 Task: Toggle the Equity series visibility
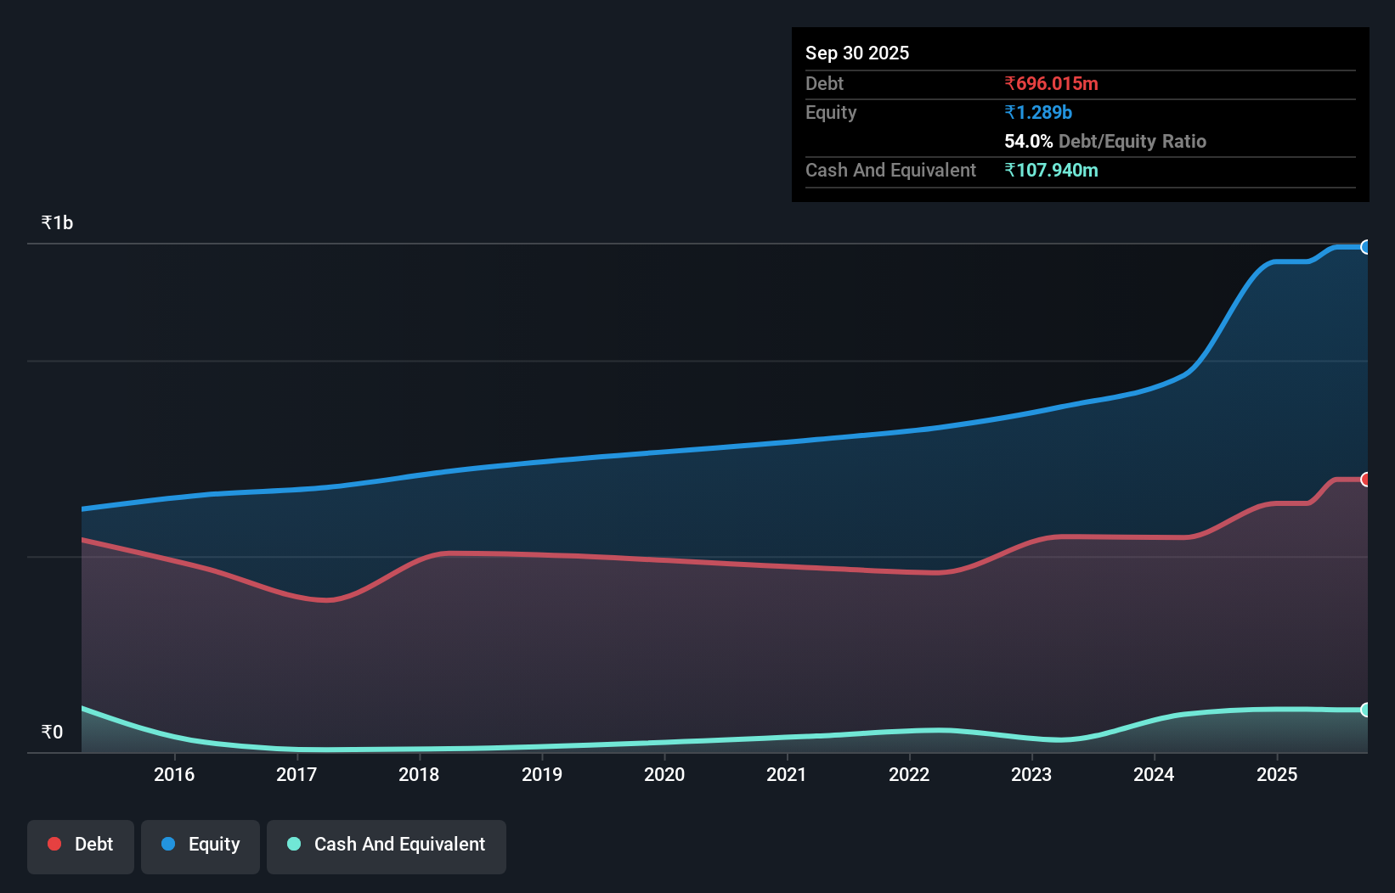[200, 845]
